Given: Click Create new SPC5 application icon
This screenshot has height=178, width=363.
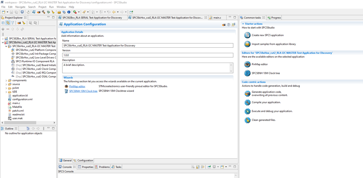Looking at the screenshot, I should click(x=247, y=35).
